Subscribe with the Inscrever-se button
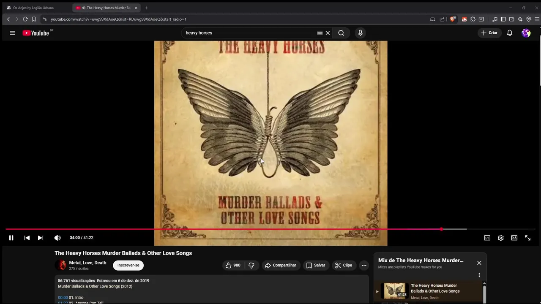Screen dimensions: 541x304 pyautogui.click(x=128, y=265)
